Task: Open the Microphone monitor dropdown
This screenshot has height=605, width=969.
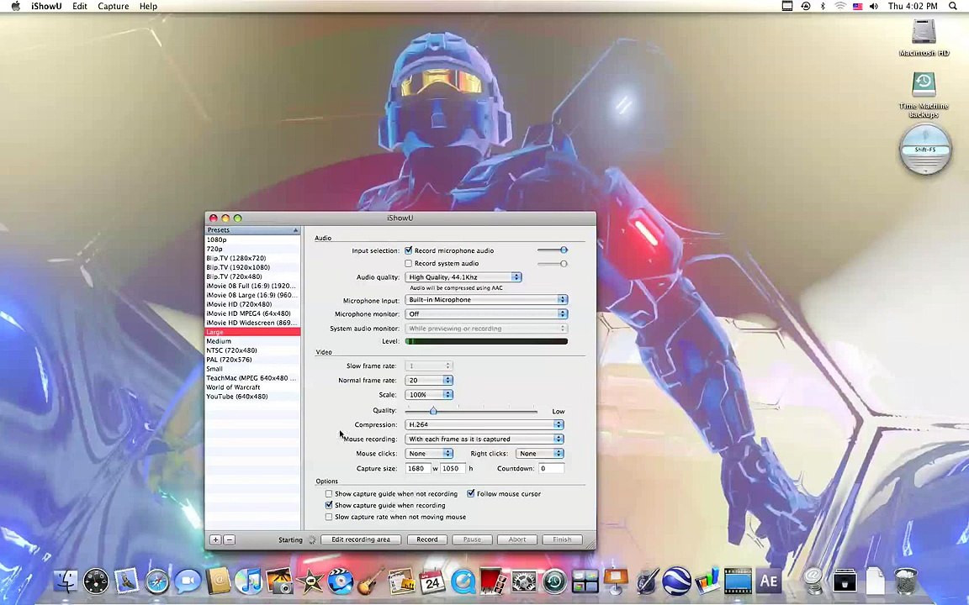Action: point(485,313)
